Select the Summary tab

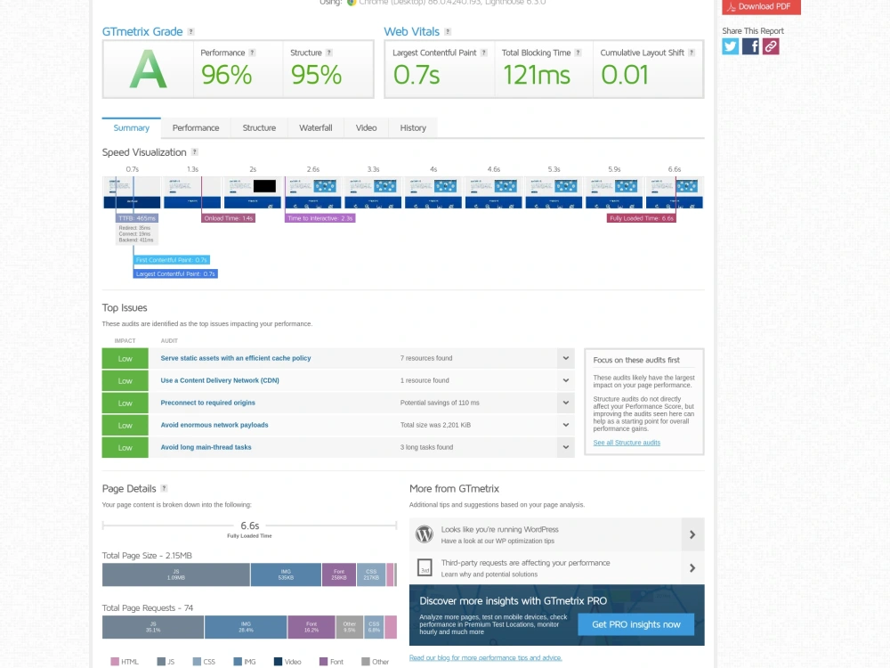132,127
